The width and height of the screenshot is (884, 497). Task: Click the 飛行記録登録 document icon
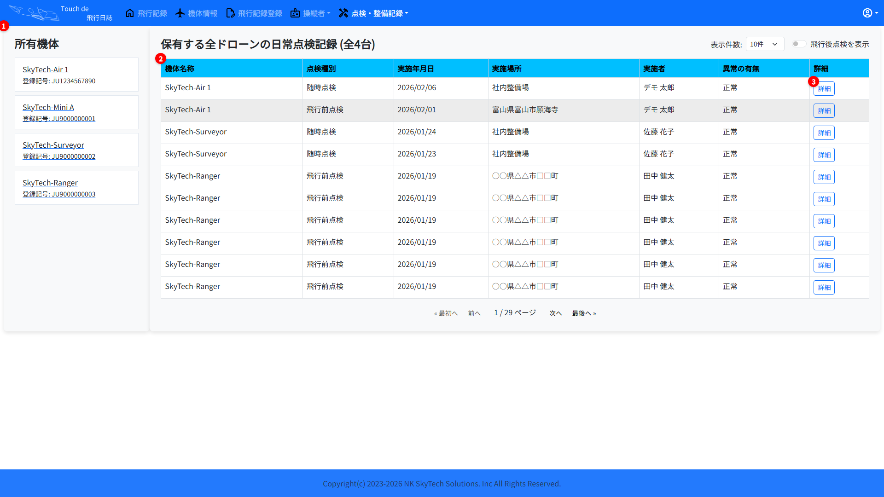pos(230,13)
